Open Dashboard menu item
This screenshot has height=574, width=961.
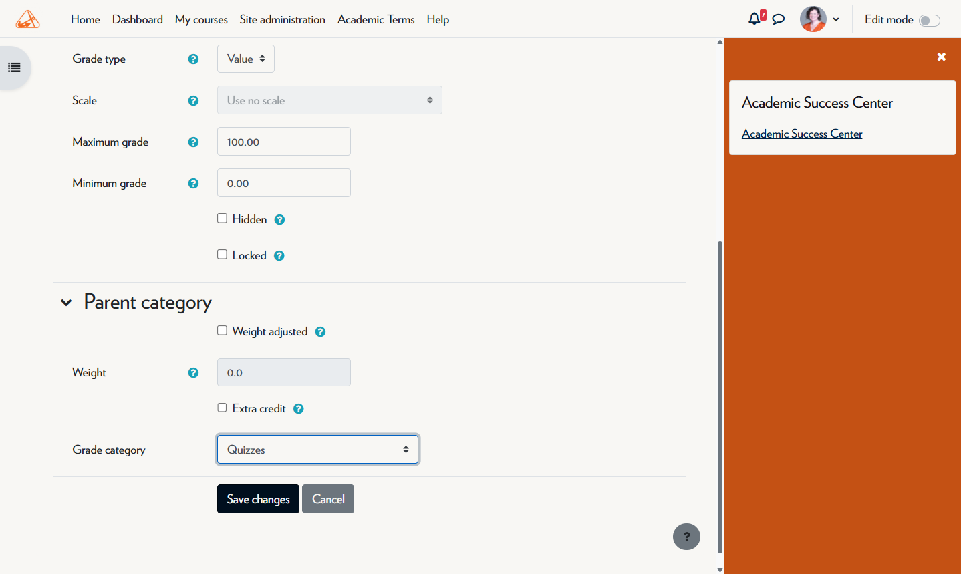pos(138,19)
